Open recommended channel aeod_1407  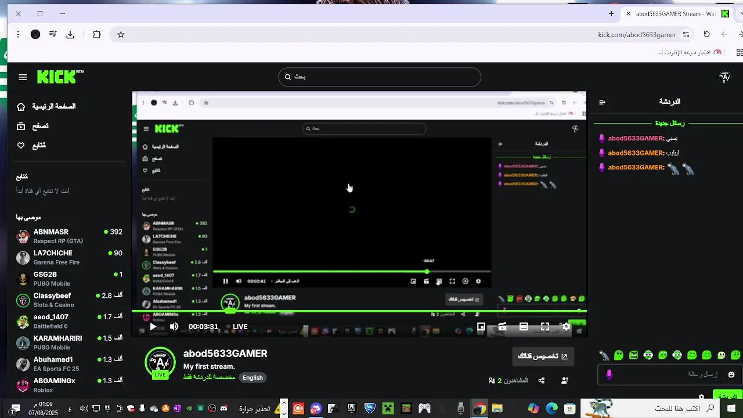69,322
